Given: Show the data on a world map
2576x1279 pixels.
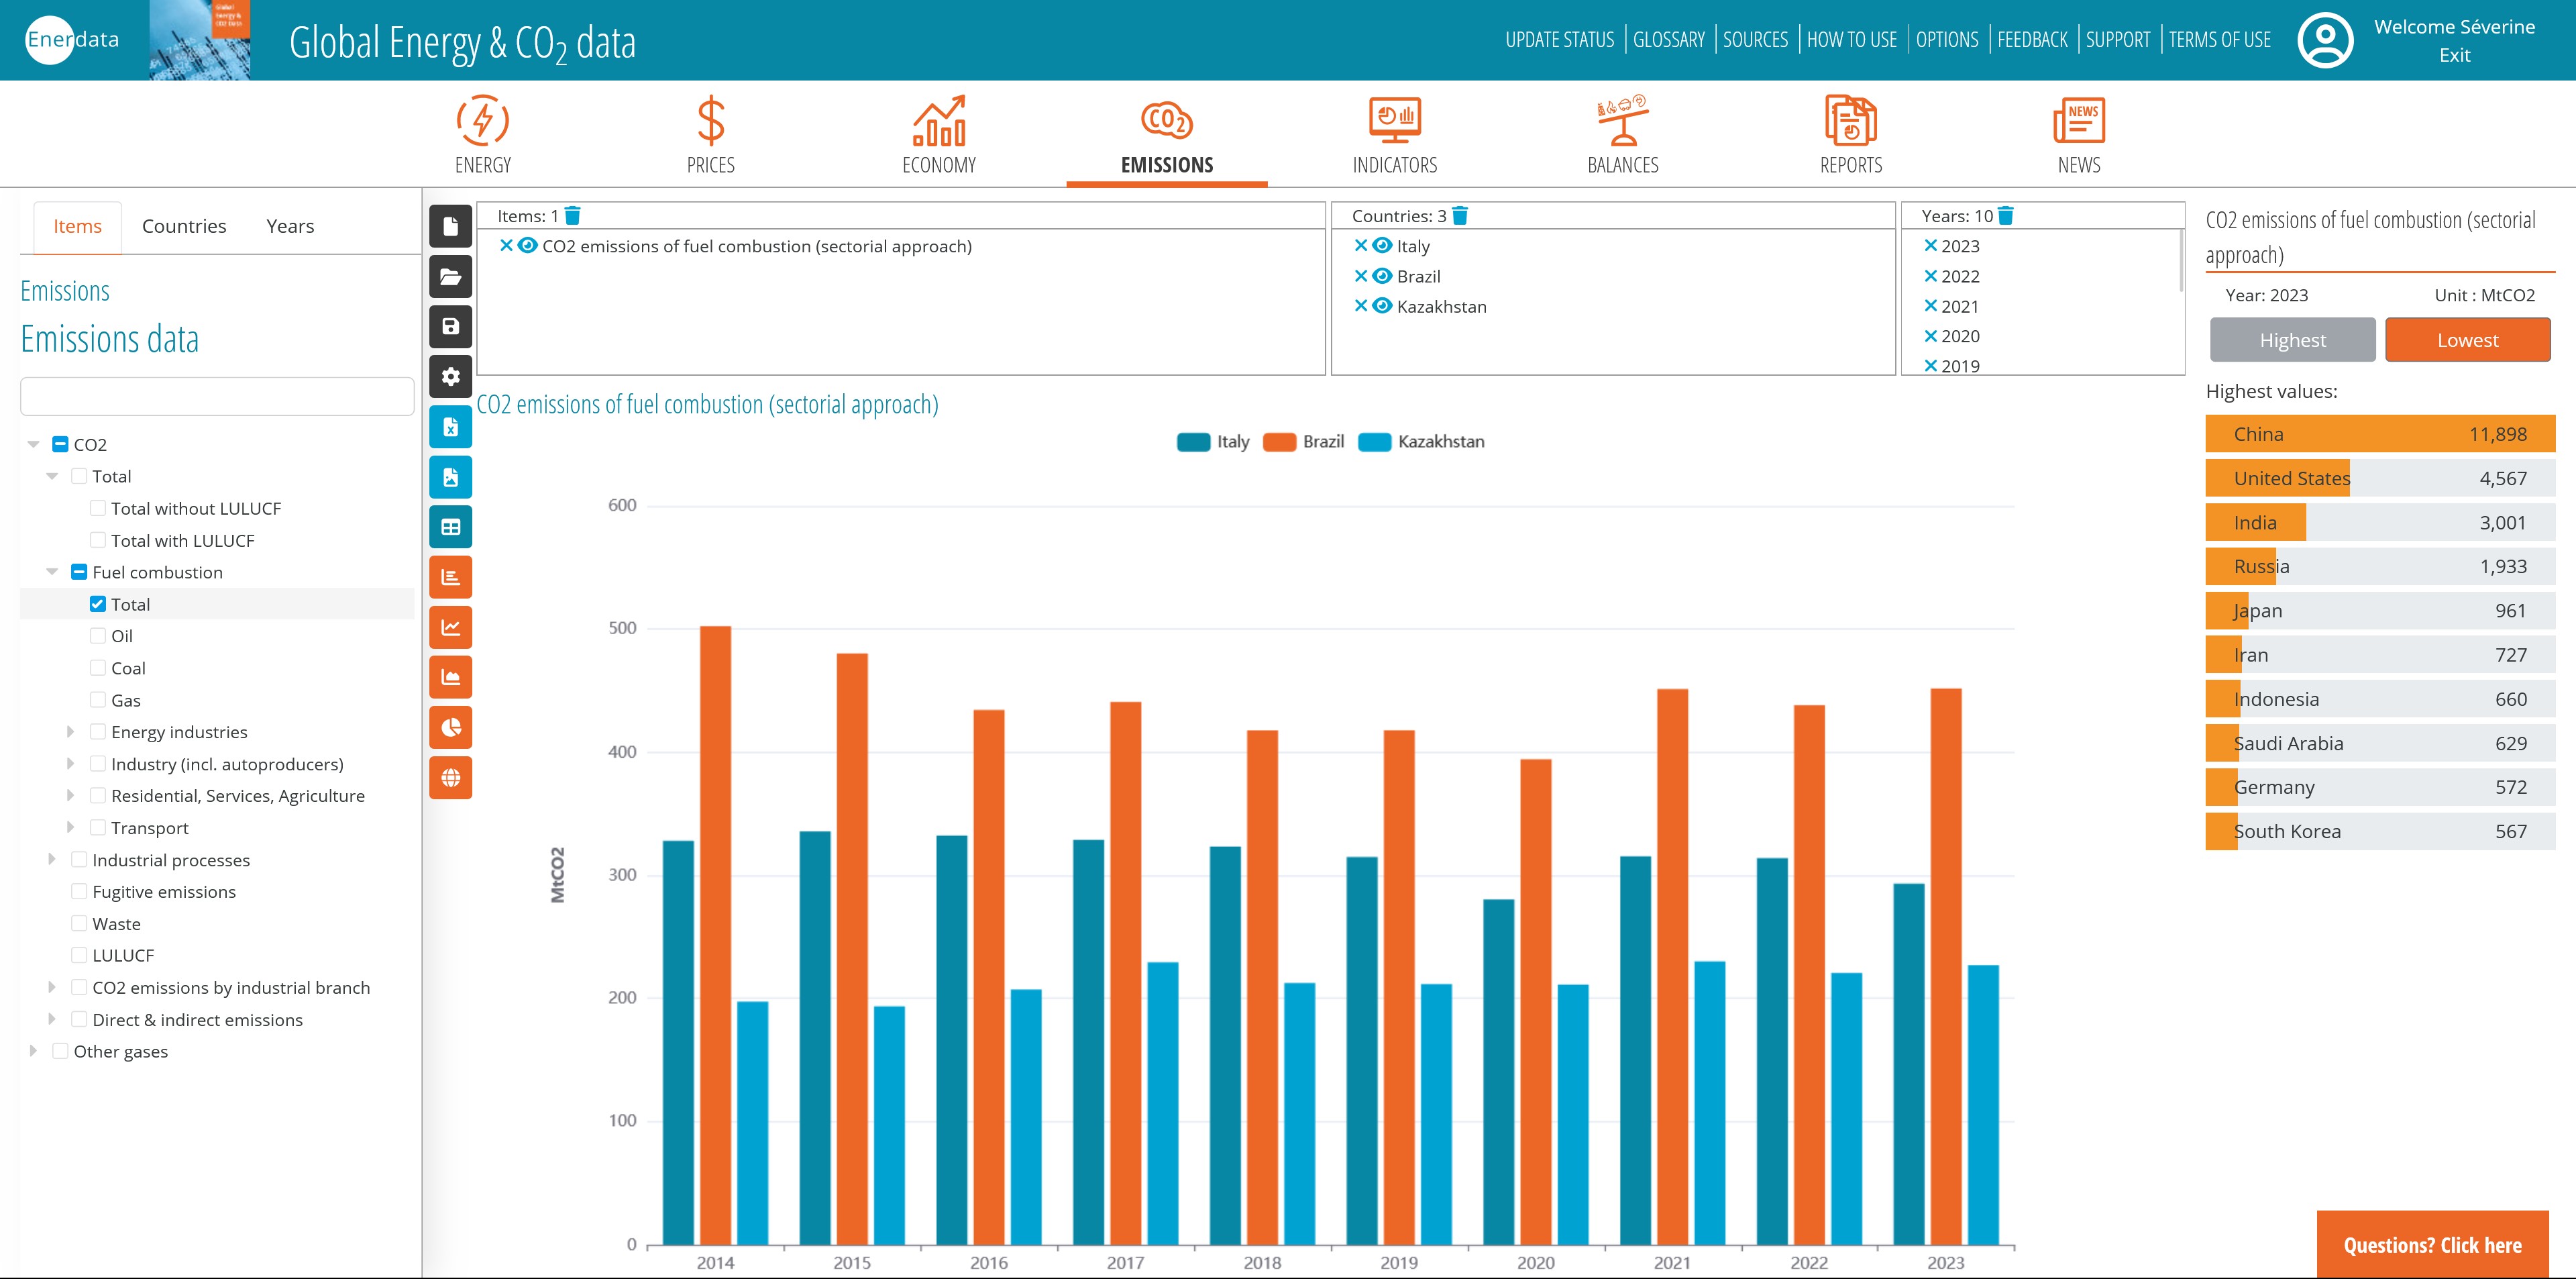Looking at the screenshot, I should [x=450, y=777].
